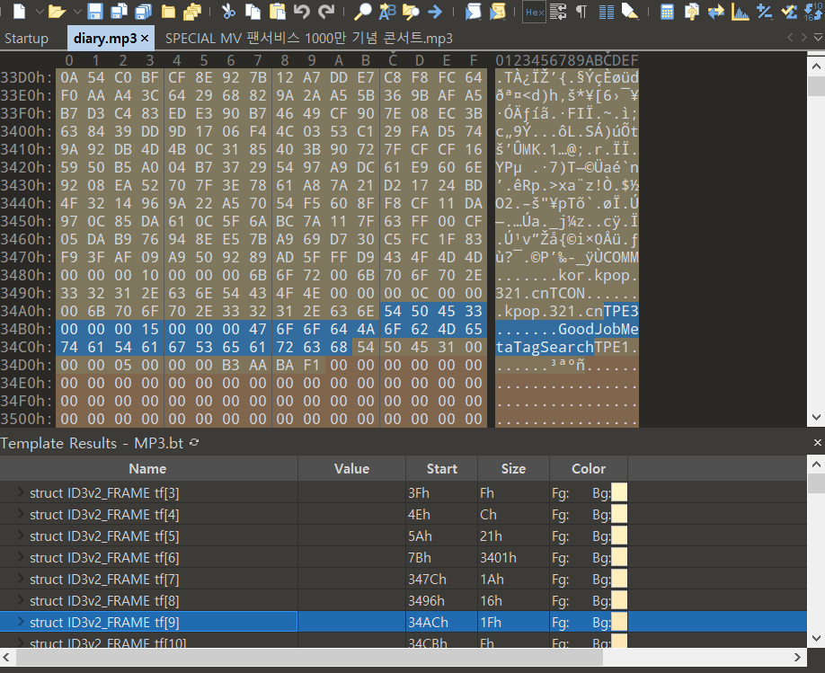
Task: Click the Close File folder icon
Action: (x=168, y=11)
